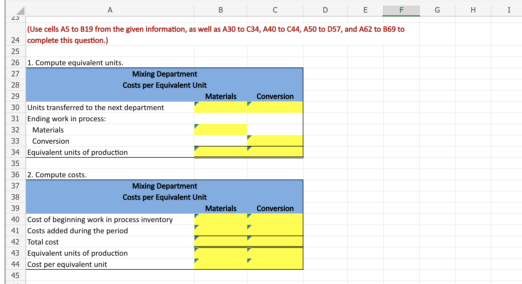Viewport: 522px width, 284px height.
Task: Select column F by clicking its header
Action: (401, 10)
